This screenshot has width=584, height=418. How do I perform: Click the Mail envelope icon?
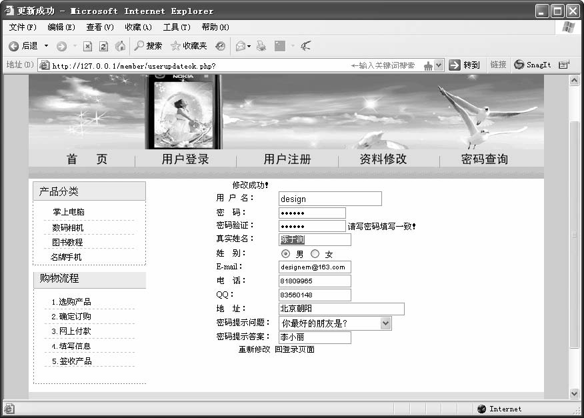point(241,46)
